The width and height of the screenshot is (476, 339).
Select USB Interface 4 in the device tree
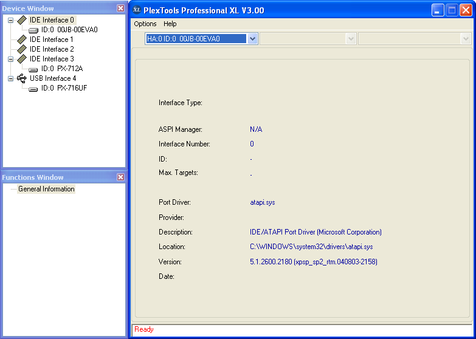click(x=53, y=78)
